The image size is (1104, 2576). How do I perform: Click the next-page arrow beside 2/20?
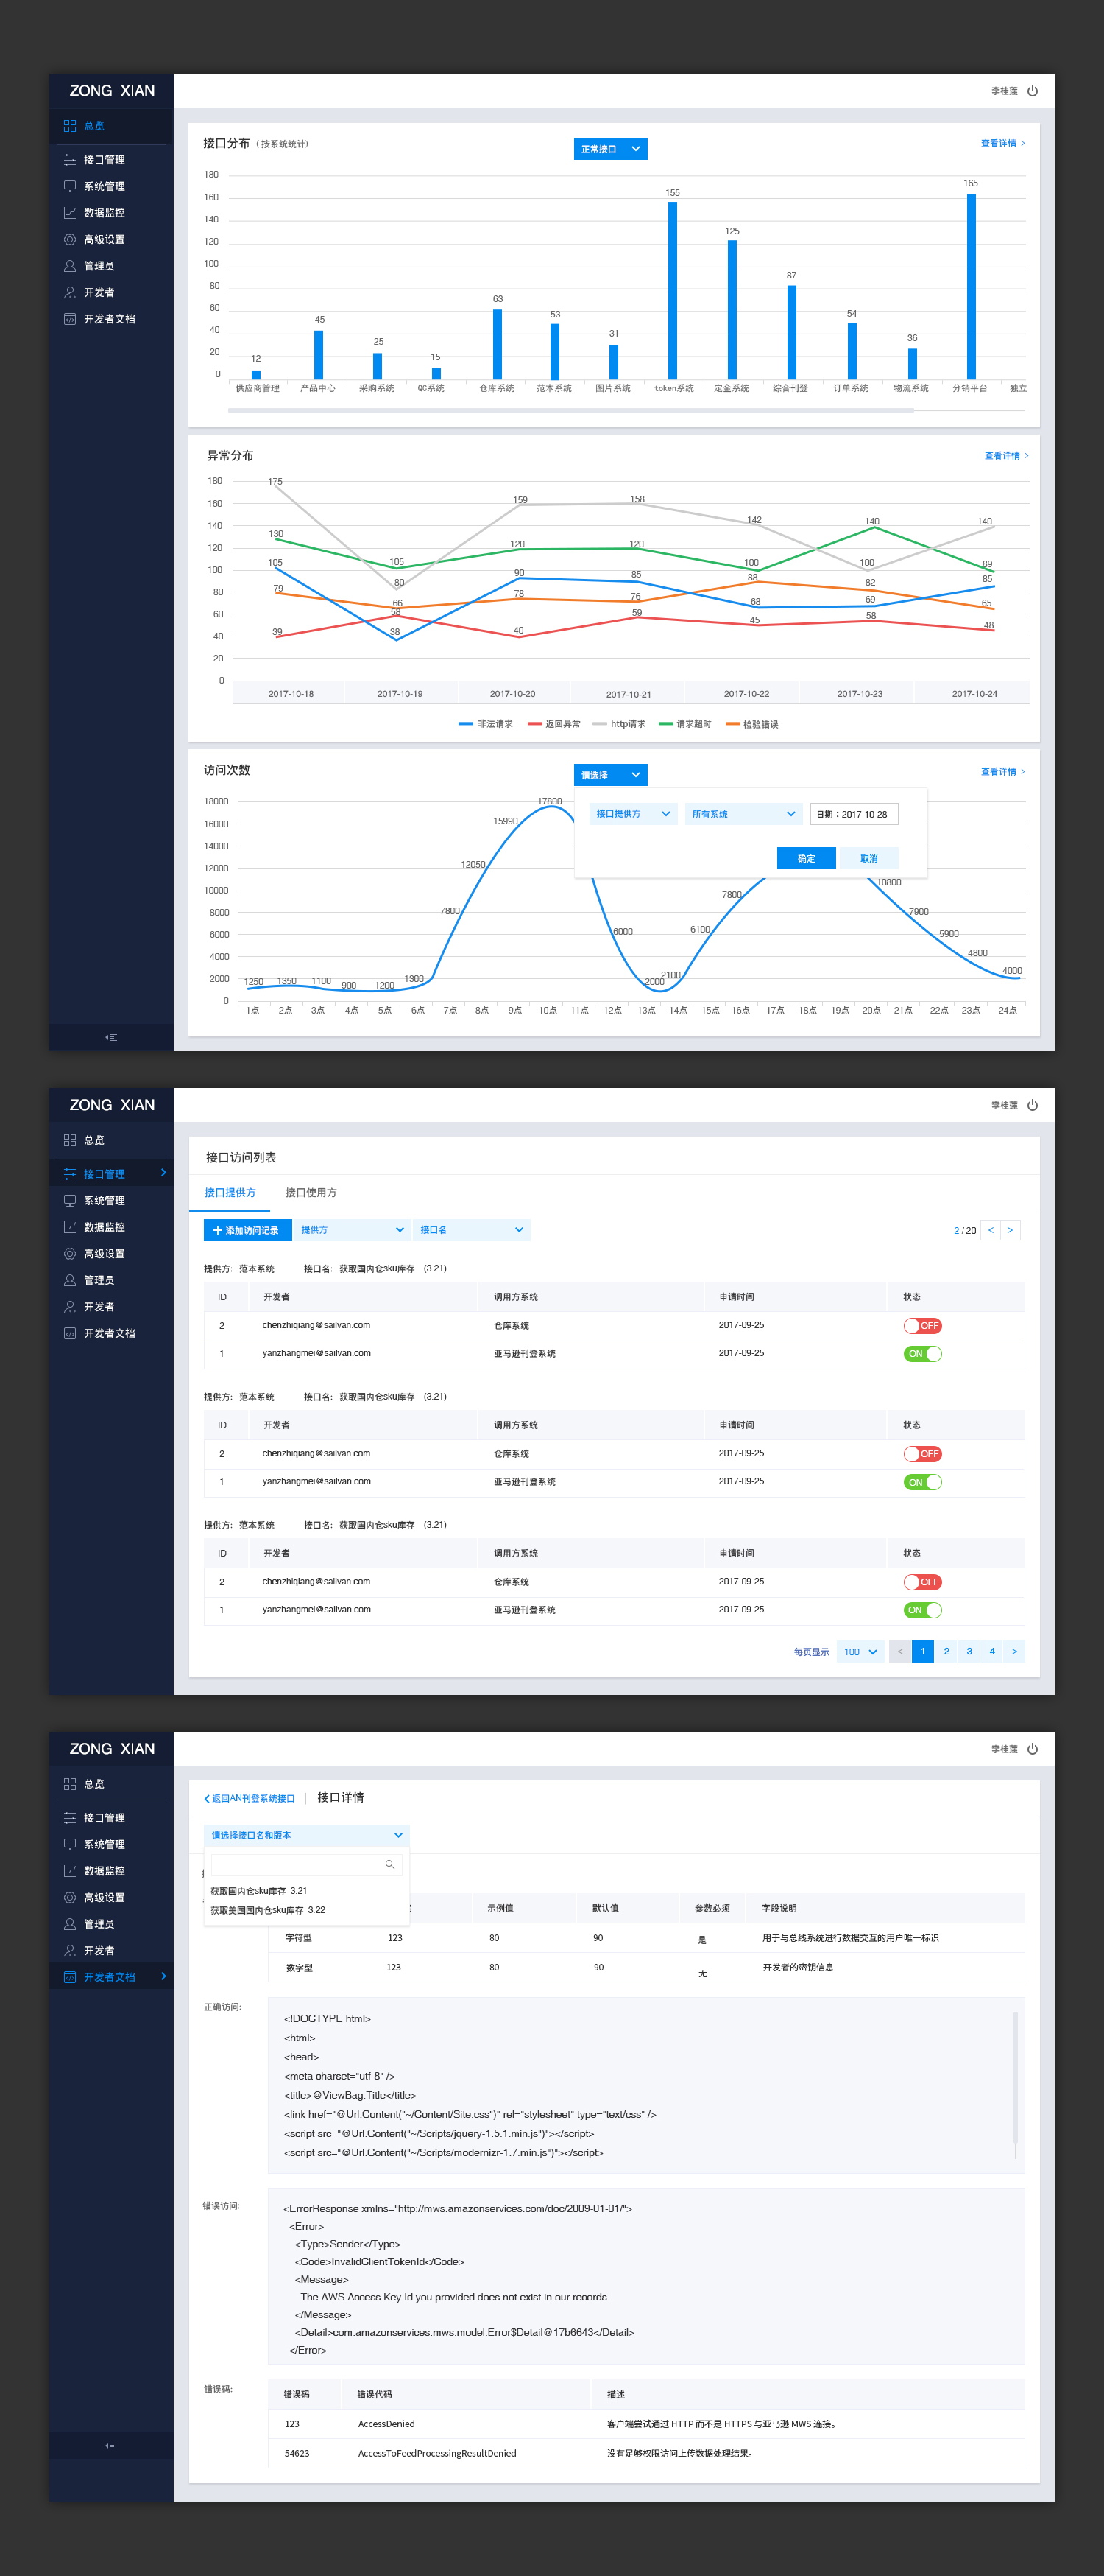[x=1010, y=1230]
